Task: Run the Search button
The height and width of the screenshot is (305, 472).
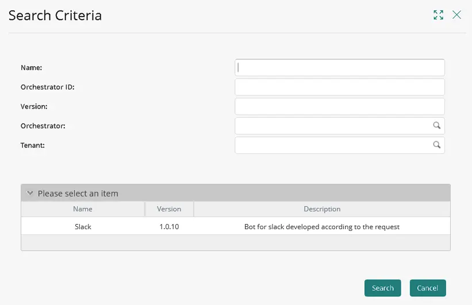Action: [x=382, y=288]
